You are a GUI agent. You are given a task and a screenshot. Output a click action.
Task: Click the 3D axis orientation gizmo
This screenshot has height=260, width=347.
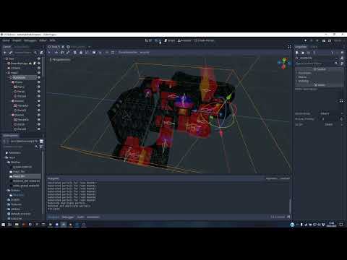[x=284, y=63]
